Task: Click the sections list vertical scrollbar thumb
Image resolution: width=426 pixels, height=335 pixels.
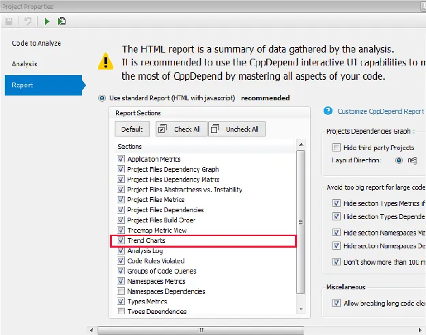Action: click(x=301, y=222)
